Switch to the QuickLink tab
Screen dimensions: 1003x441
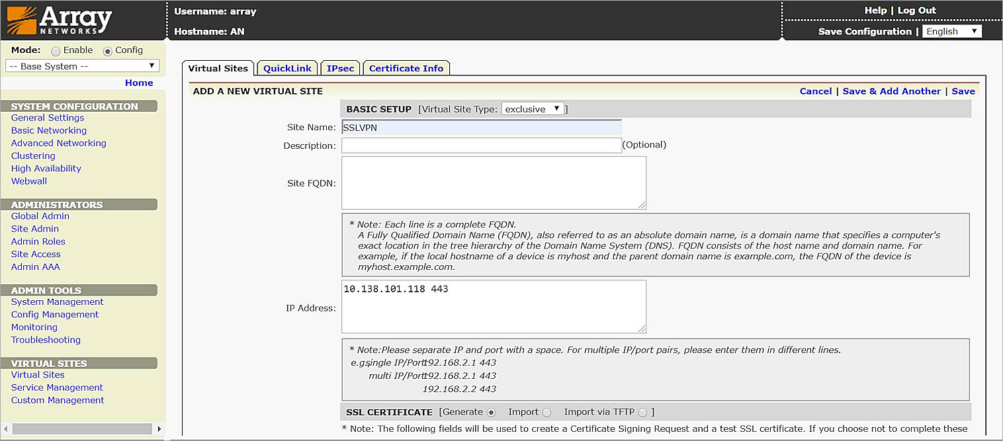coord(286,67)
